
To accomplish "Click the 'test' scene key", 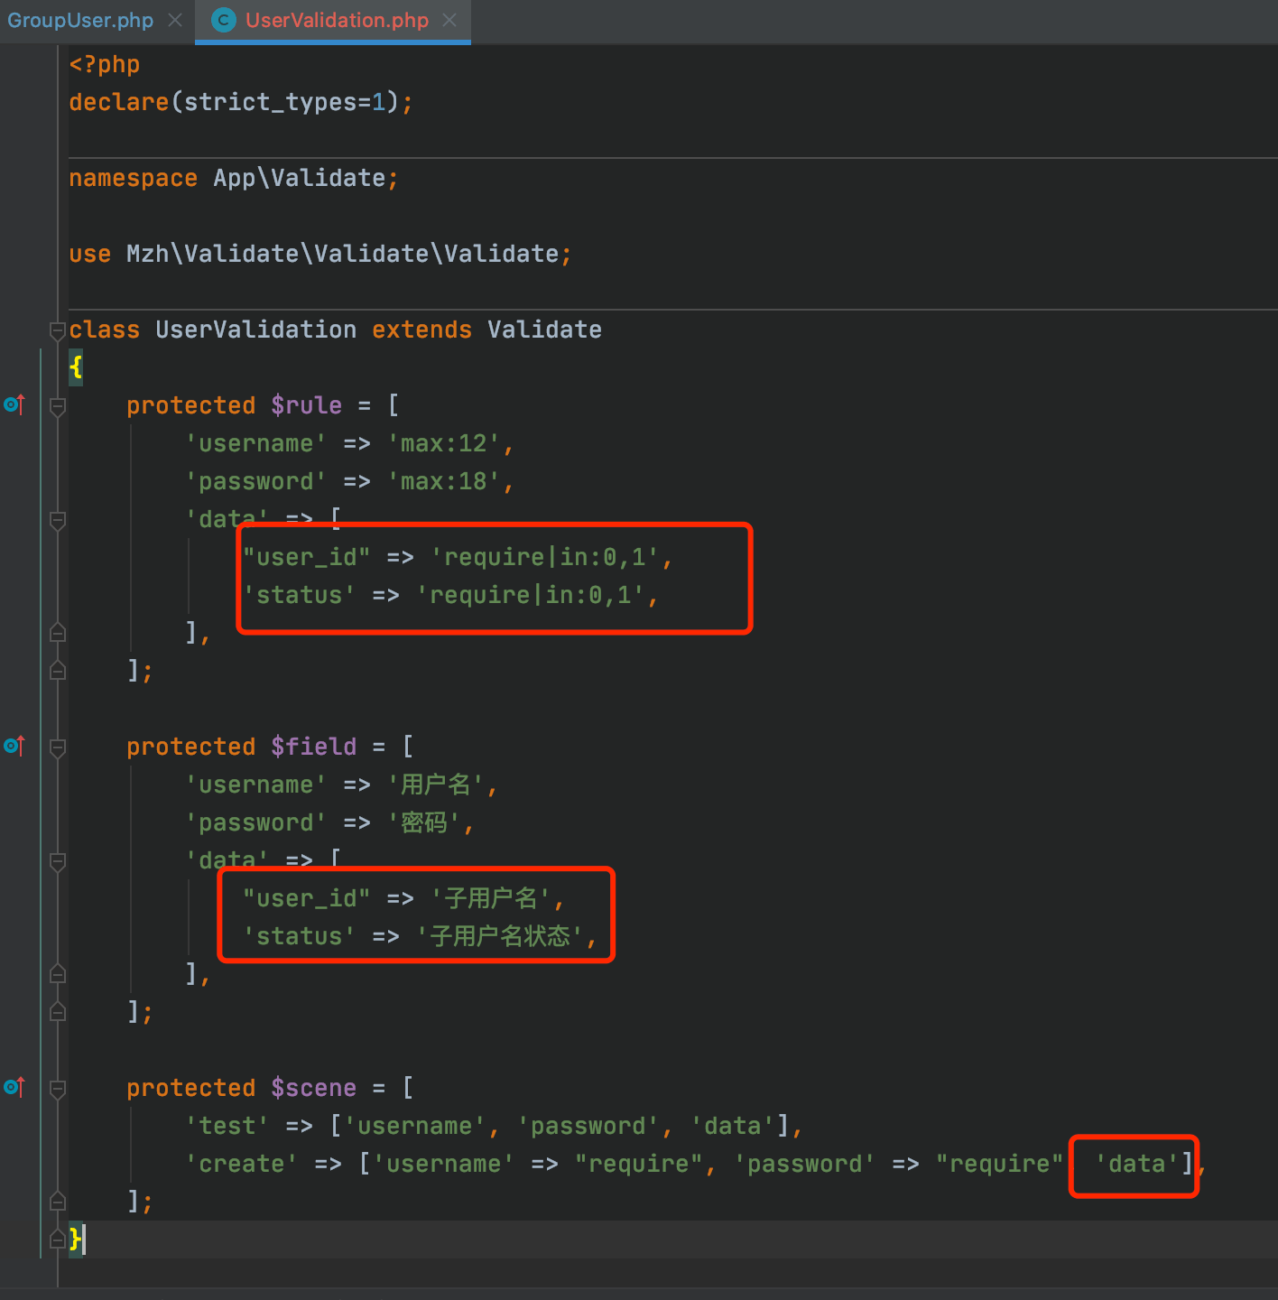I will pyautogui.click(x=227, y=1126).
